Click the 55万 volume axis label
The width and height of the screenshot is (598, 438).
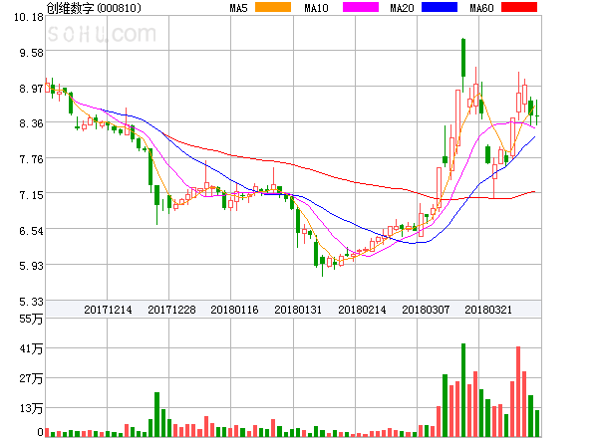point(30,319)
